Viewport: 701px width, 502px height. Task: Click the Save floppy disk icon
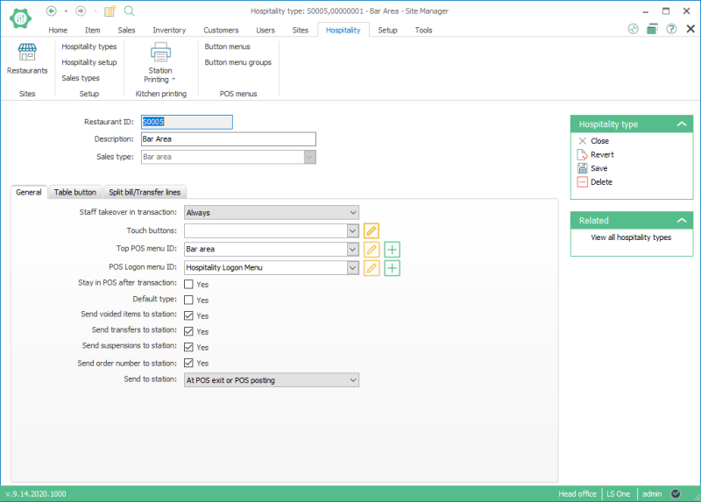coord(583,168)
